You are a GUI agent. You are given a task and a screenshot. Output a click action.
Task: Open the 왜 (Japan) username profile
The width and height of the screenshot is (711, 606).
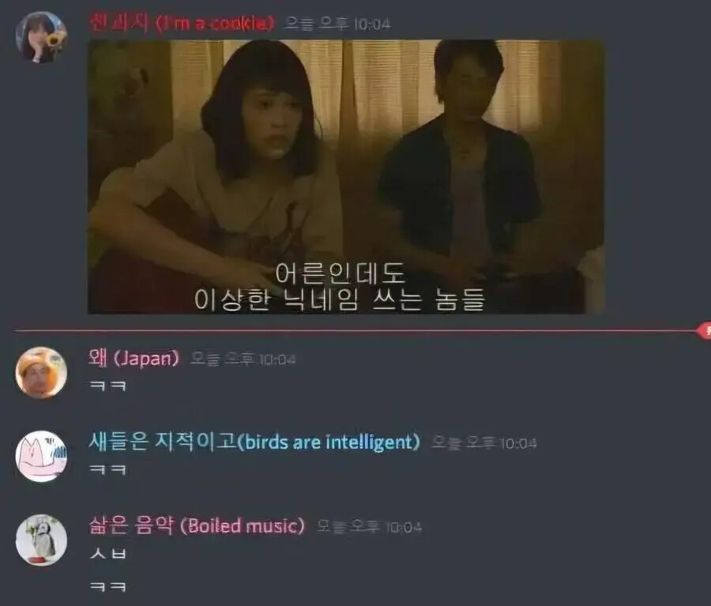click(x=134, y=358)
